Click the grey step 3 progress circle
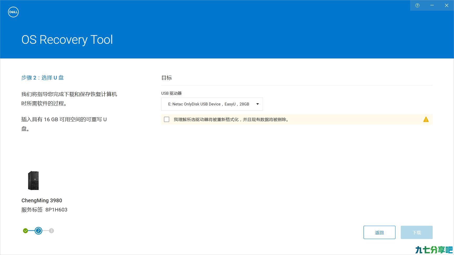Viewport: 454px width, 255px height. coord(51,231)
